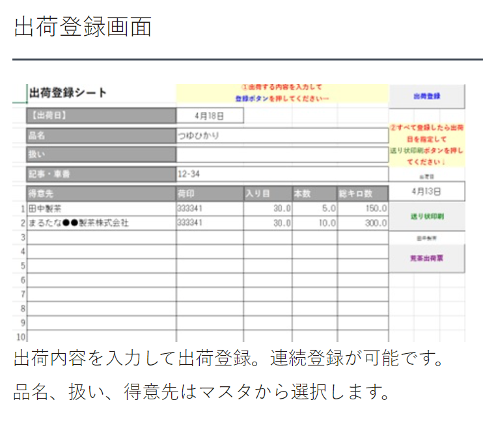The width and height of the screenshot is (483, 426).
Task: Select the print date field 4月13日
Action: [x=426, y=191]
